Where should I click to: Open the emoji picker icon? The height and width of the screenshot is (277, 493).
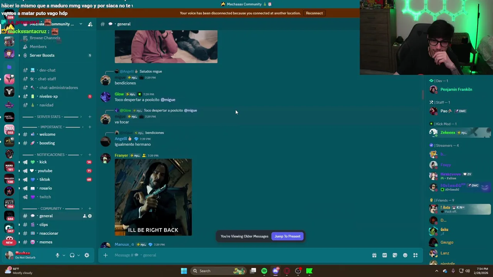point(405,255)
